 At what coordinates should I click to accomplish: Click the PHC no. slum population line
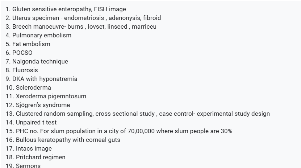point(119,131)
